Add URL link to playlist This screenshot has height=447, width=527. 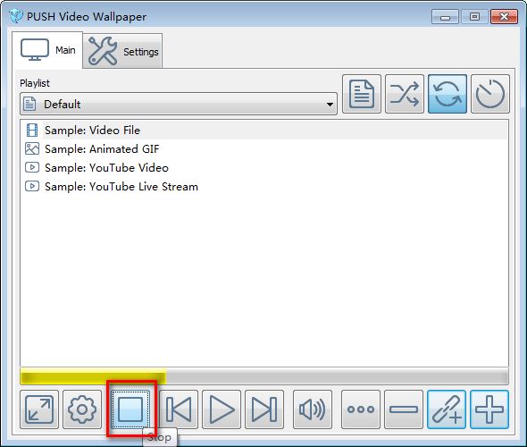coord(447,409)
